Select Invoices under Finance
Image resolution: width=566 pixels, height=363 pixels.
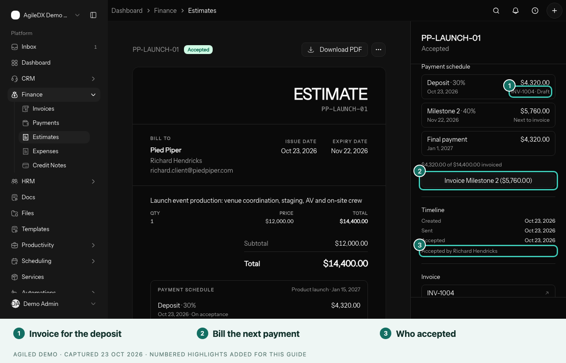tap(54, 109)
